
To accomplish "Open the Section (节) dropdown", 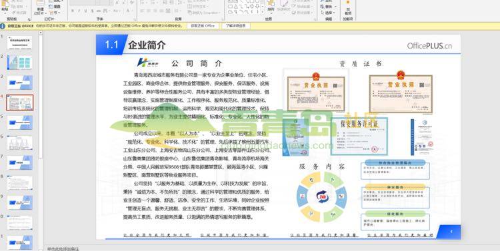I will pyautogui.click(x=55, y=13).
